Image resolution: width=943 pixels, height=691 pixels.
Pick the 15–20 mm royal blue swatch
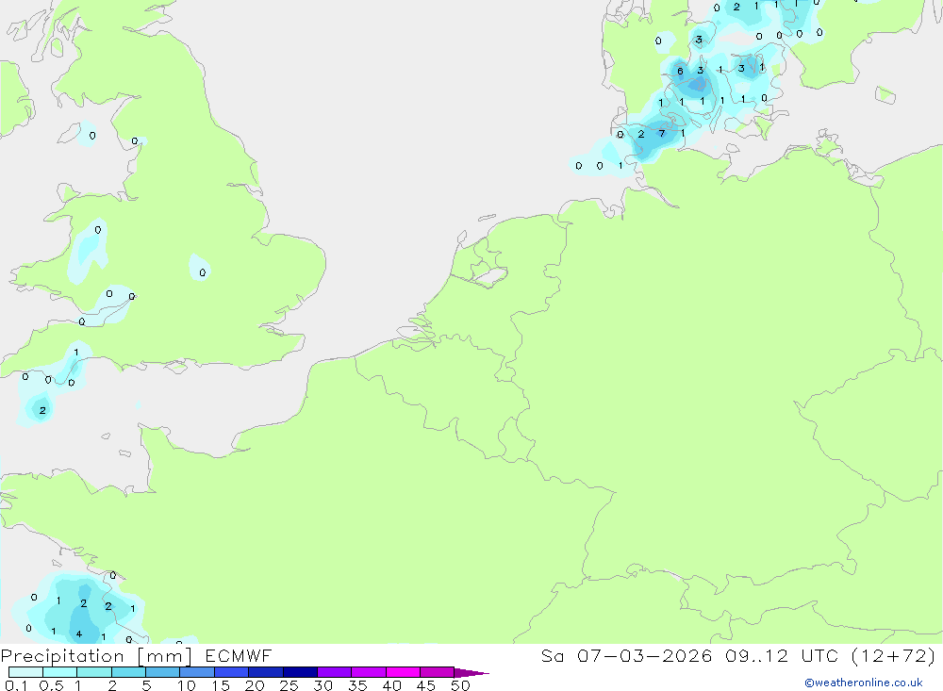coord(231,672)
